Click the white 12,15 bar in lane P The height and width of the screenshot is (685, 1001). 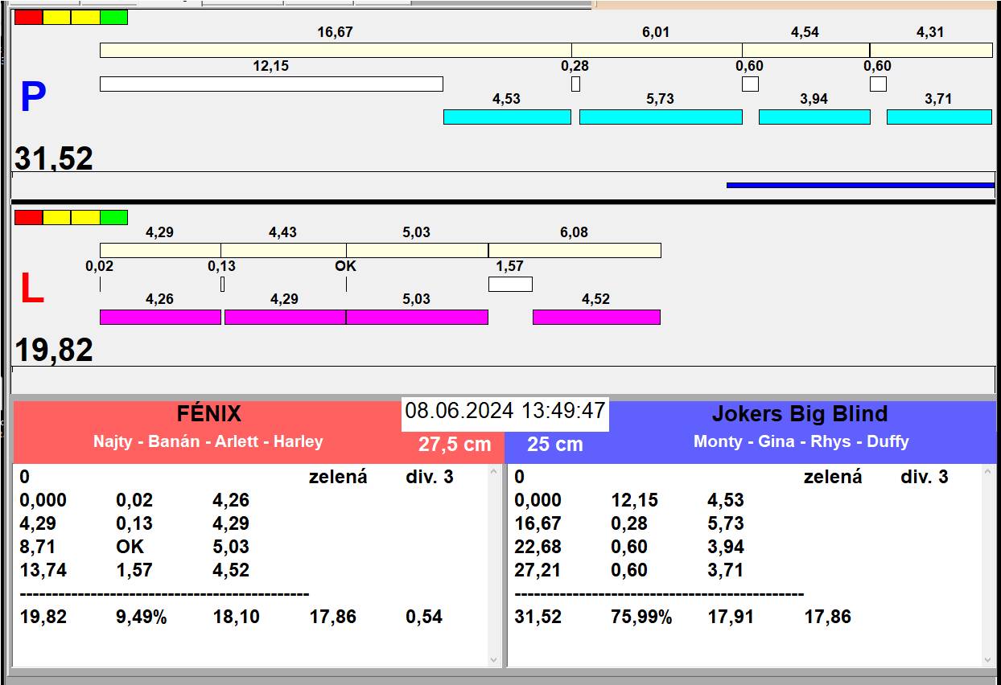click(271, 84)
